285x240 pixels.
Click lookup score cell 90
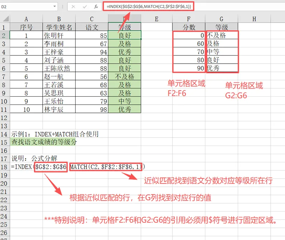189,68
